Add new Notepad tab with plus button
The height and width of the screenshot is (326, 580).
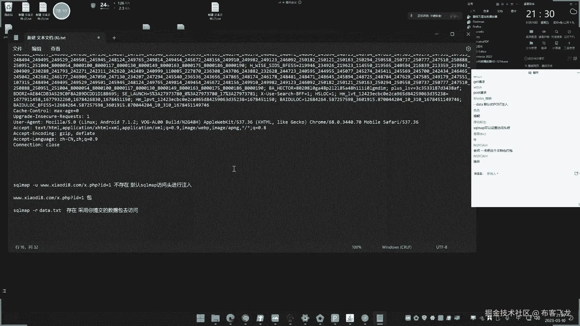[114, 38]
